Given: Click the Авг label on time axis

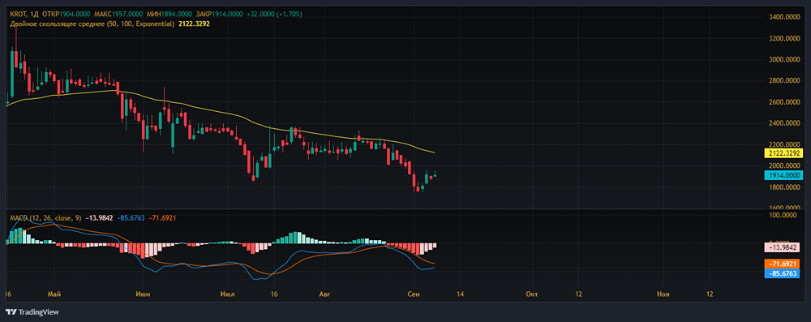Looking at the screenshot, I should pyautogui.click(x=324, y=294).
